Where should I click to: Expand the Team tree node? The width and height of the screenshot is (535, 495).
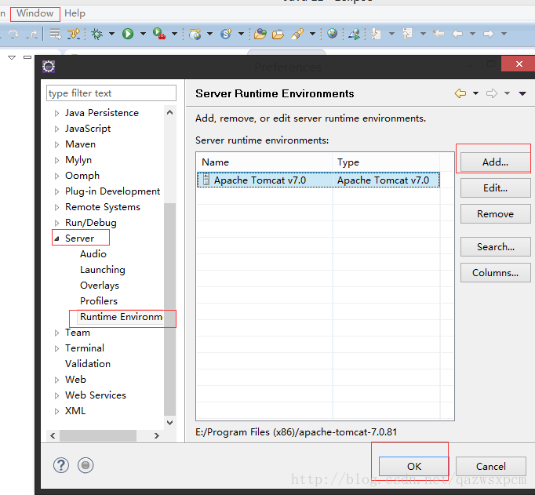coord(56,333)
